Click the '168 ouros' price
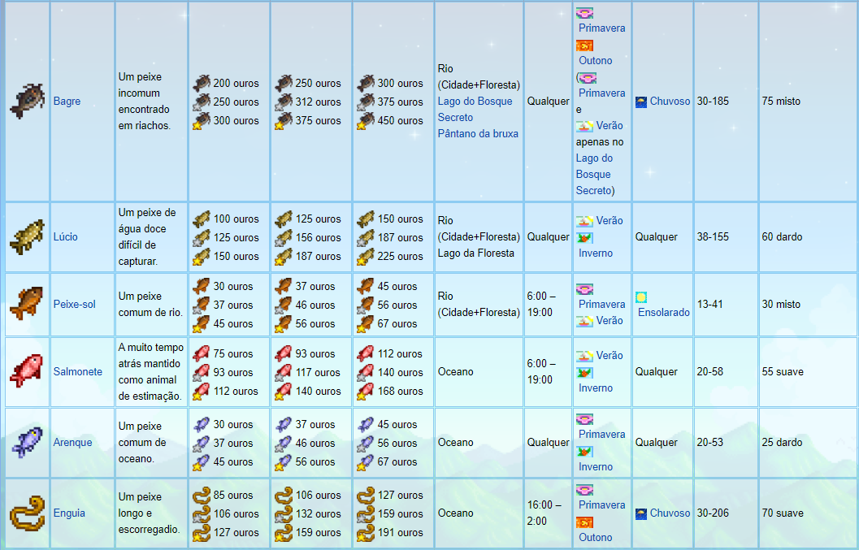 point(400,391)
